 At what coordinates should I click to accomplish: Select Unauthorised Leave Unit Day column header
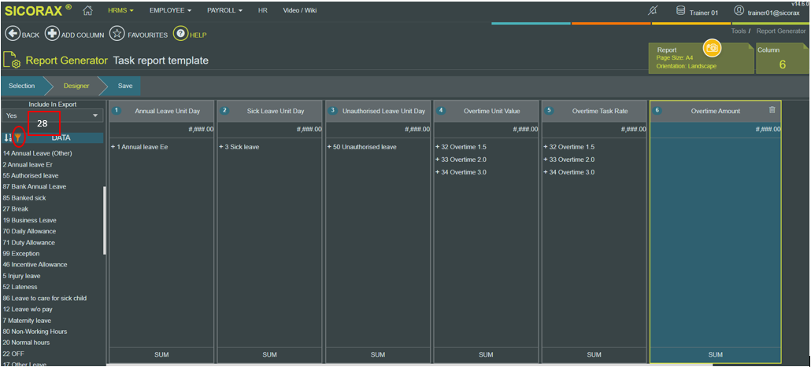point(378,111)
